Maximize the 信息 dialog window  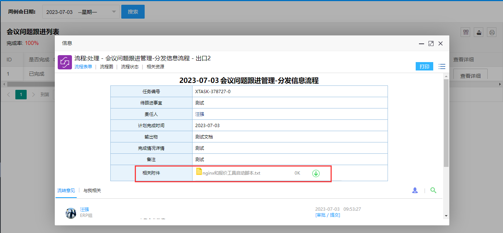coord(431,43)
